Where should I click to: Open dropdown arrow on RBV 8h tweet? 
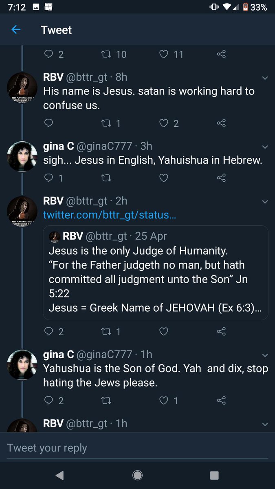click(x=265, y=78)
